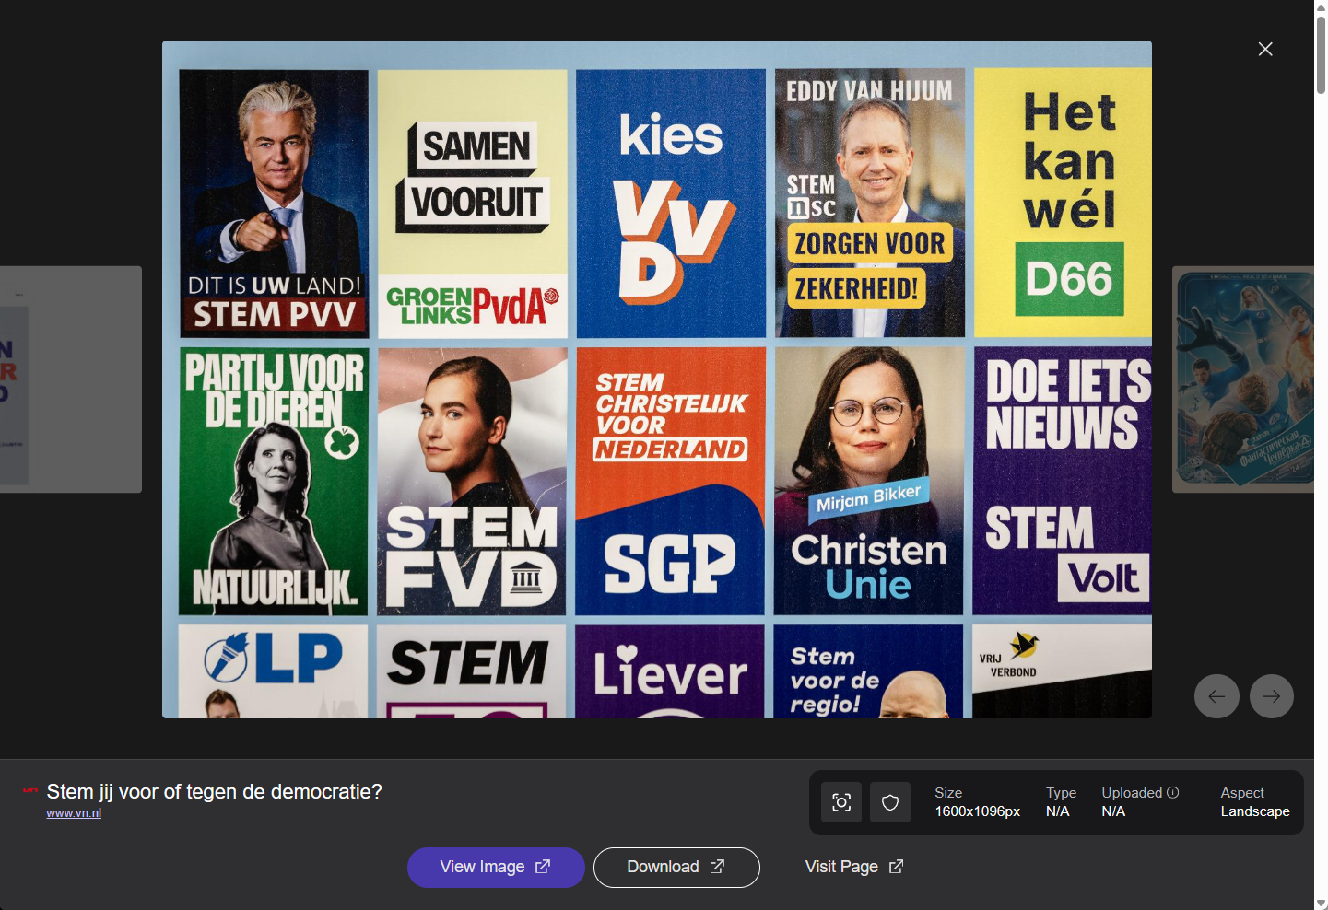Click the 'kies VVD' poster in the image
Image resolution: width=1328 pixels, height=910 pixels.
[671, 203]
